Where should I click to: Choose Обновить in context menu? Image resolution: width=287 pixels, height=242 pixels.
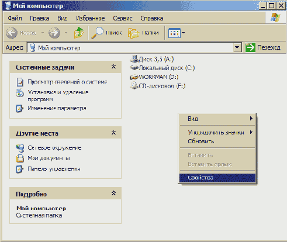(x=217, y=141)
